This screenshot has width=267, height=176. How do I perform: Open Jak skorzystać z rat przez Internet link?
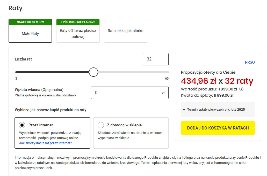(x=46, y=143)
